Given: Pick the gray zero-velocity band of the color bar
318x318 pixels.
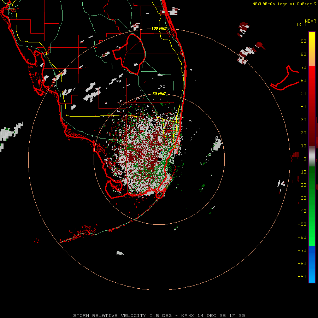Looking at the screenshot, I should (x=312, y=156).
